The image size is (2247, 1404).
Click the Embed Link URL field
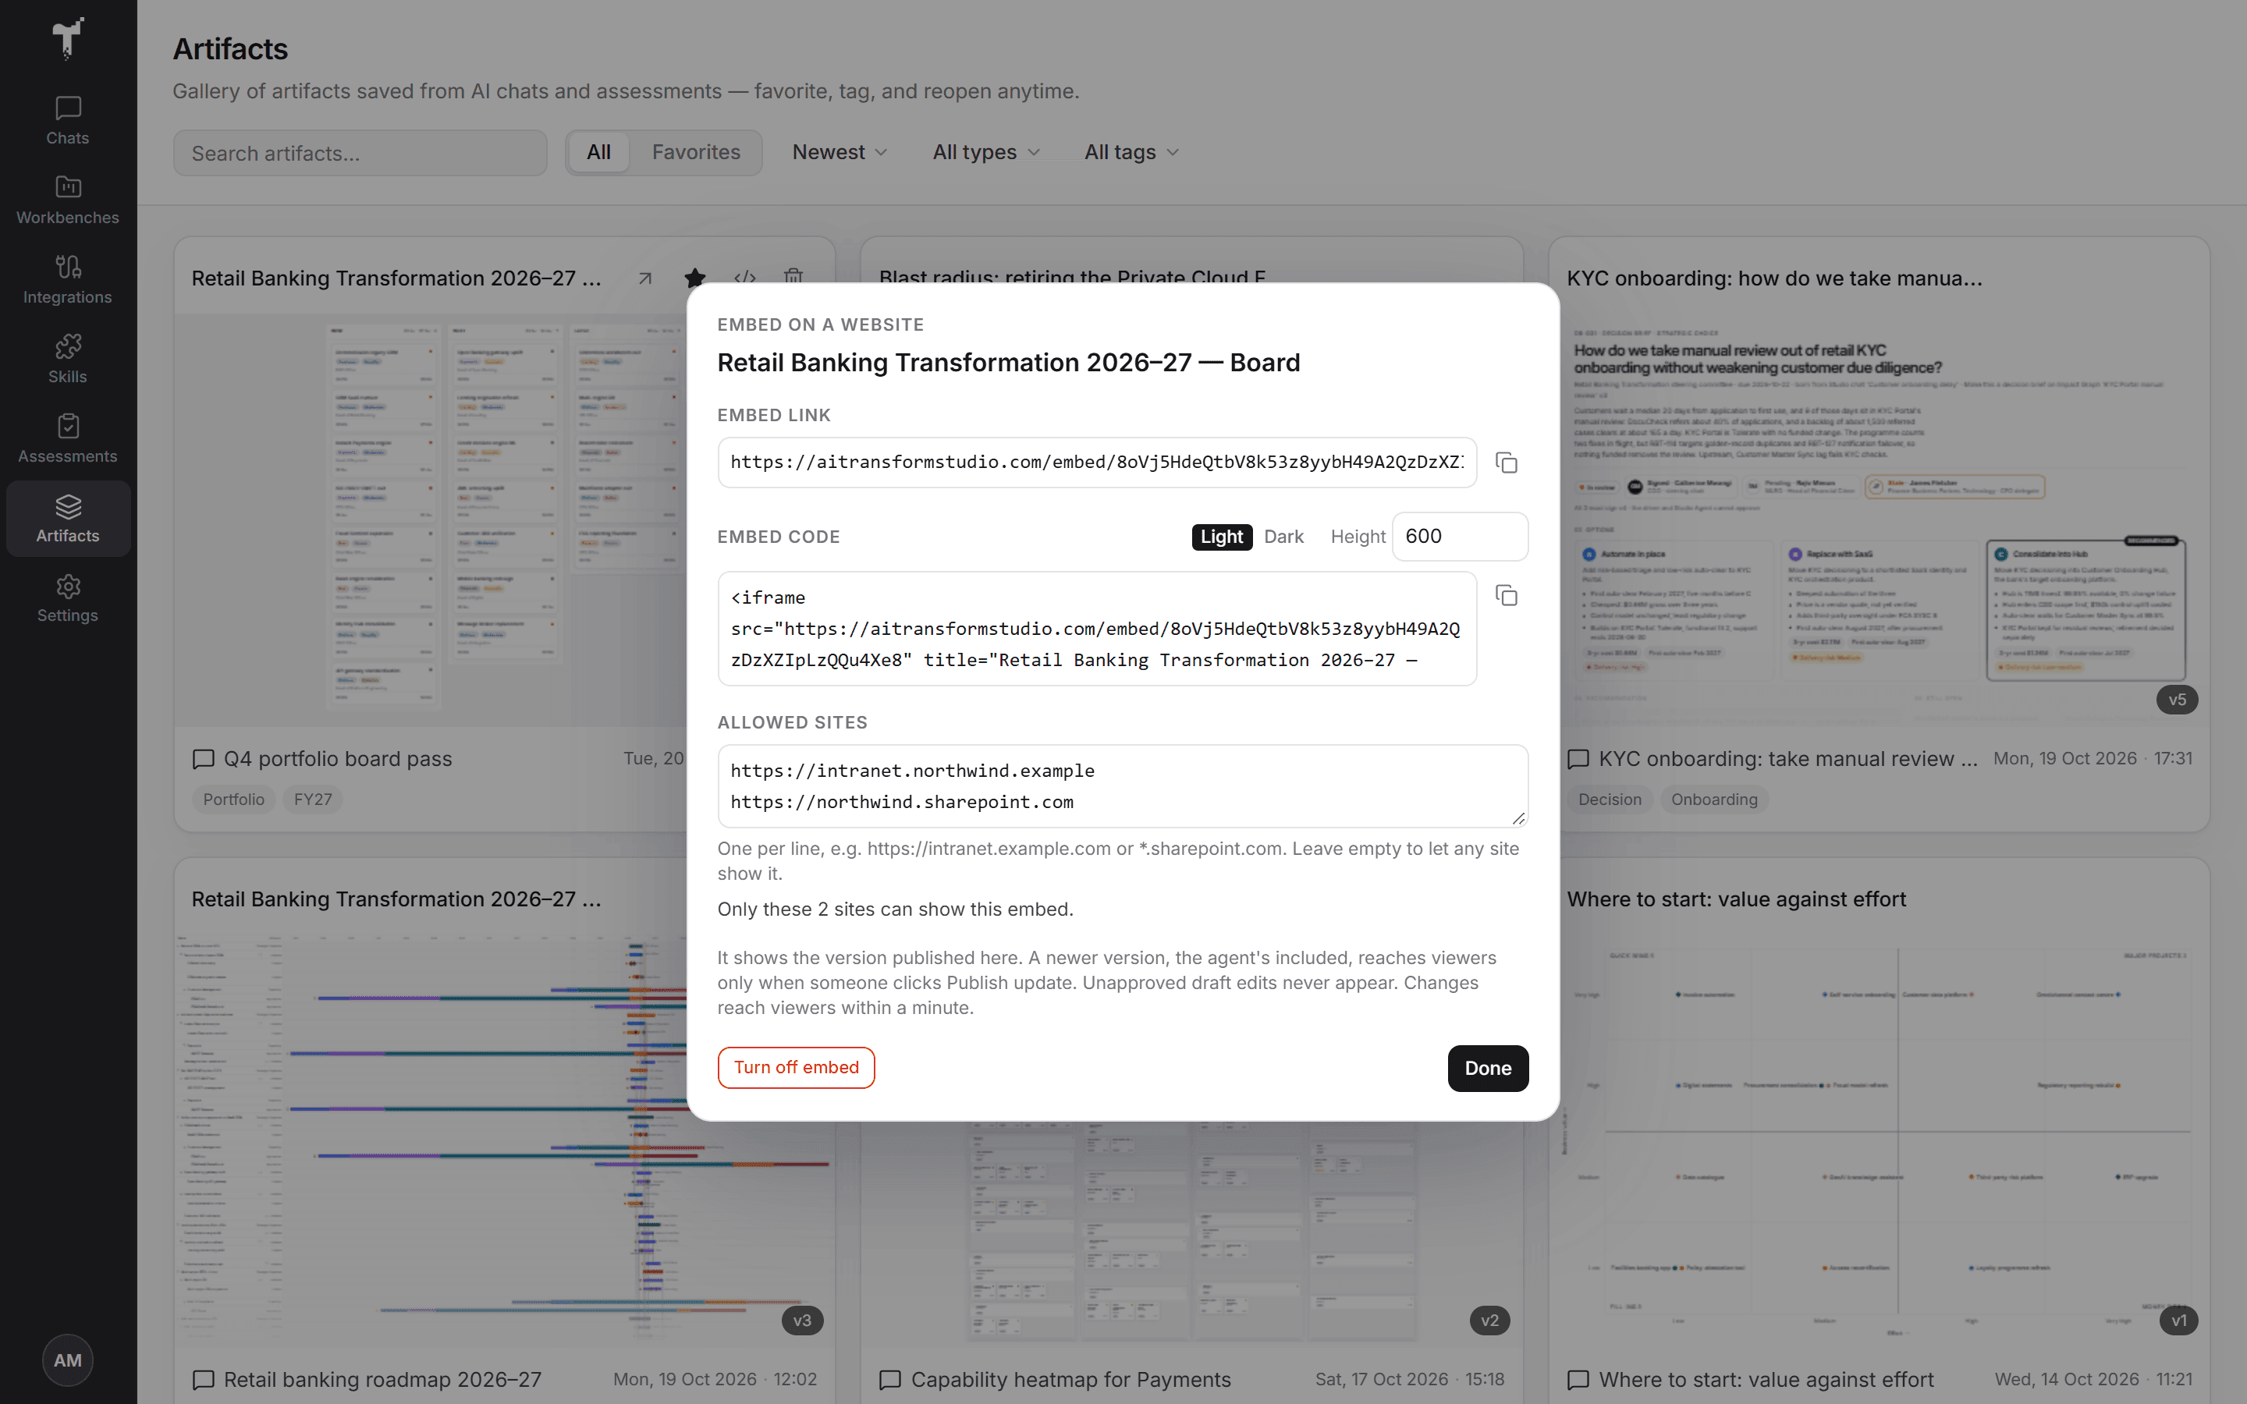[x=1096, y=463]
